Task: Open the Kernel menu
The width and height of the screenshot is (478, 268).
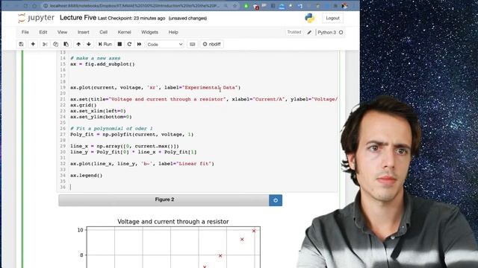Action: (x=125, y=32)
